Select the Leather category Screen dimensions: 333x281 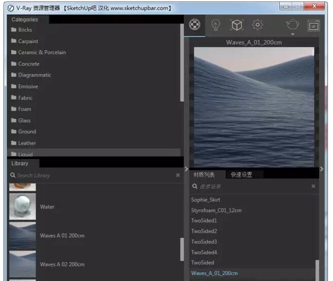pyautogui.click(x=94, y=143)
